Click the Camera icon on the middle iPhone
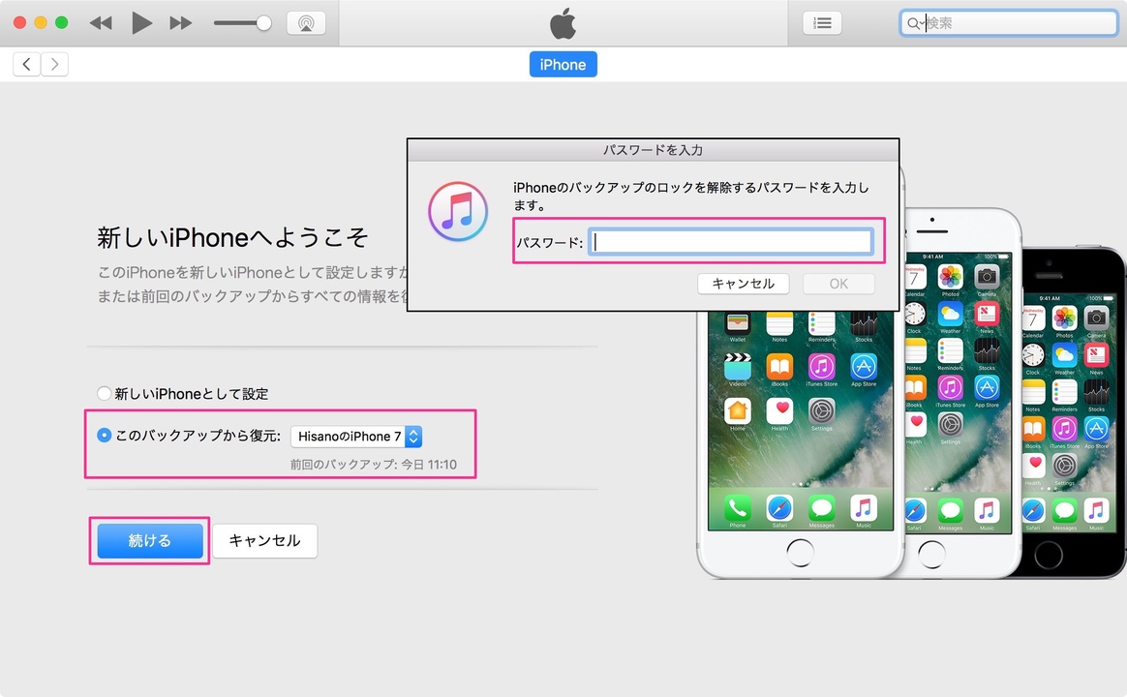Viewport: 1127px width, 697px height. [x=987, y=276]
